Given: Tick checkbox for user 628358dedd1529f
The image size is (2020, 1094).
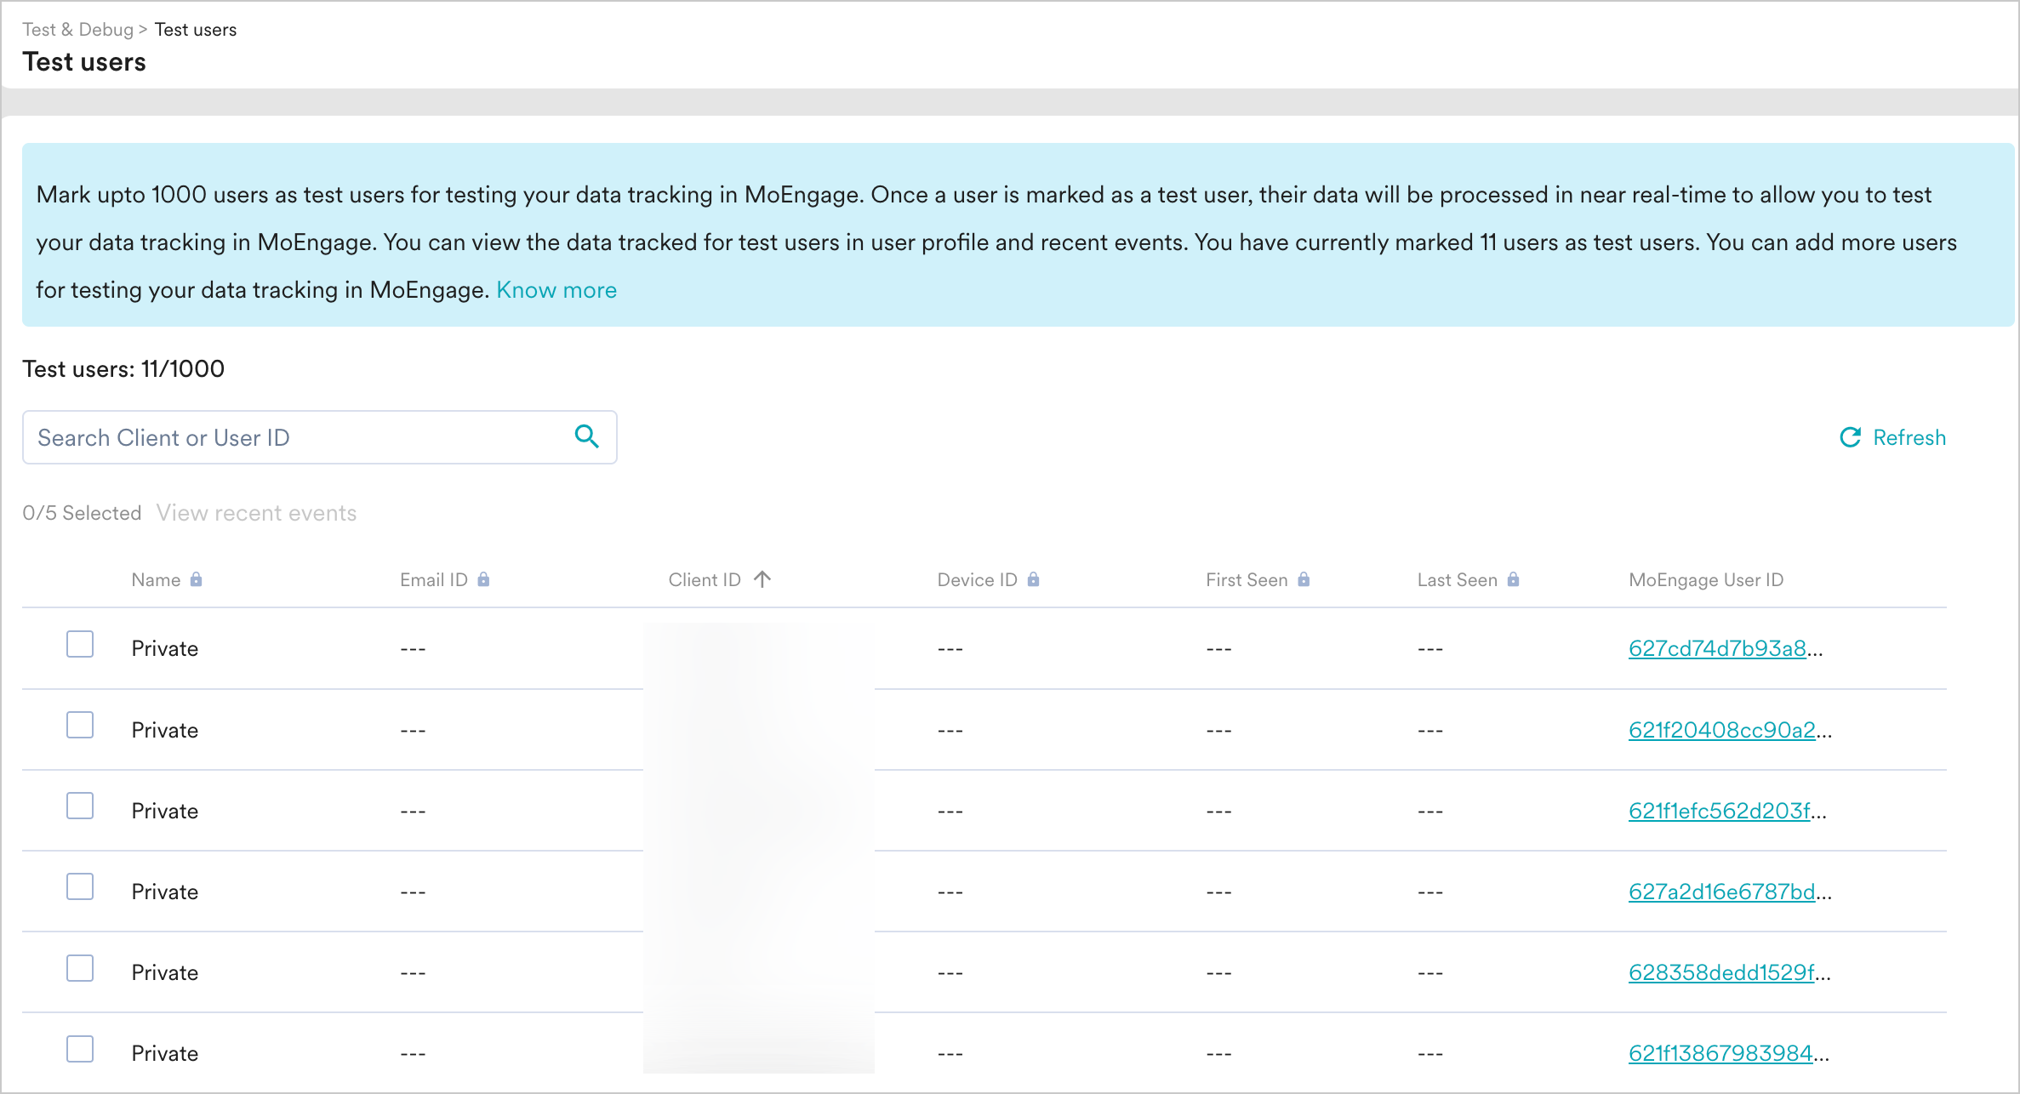Looking at the screenshot, I should [80, 968].
